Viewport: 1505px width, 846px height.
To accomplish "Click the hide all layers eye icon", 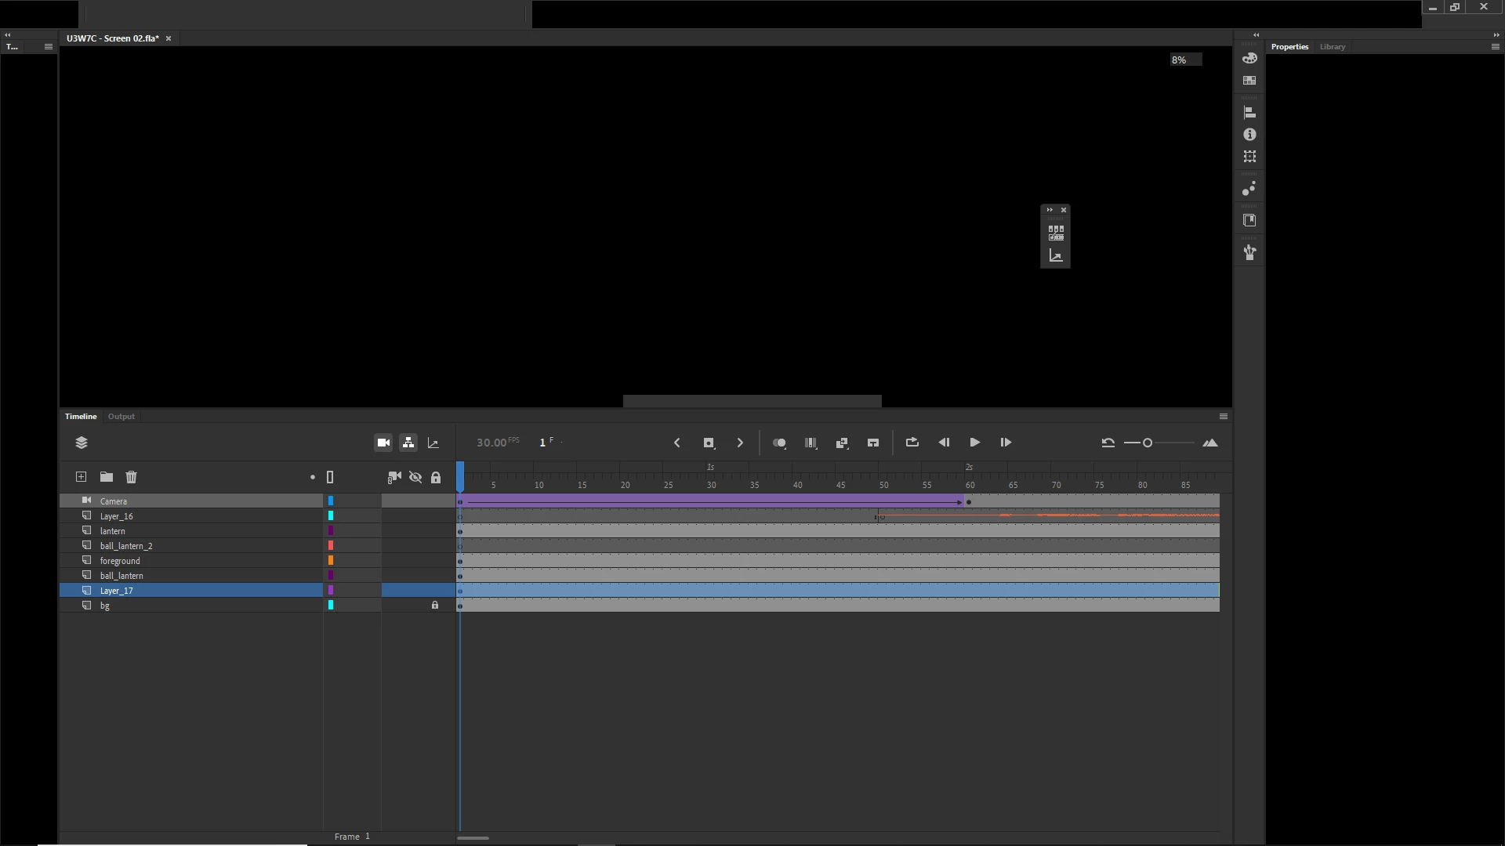I will click(415, 477).
